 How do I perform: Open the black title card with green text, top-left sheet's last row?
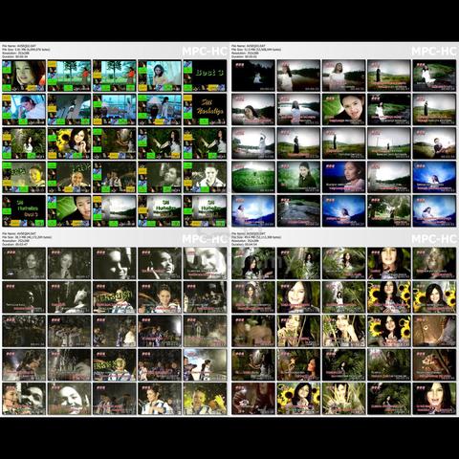point(24,210)
